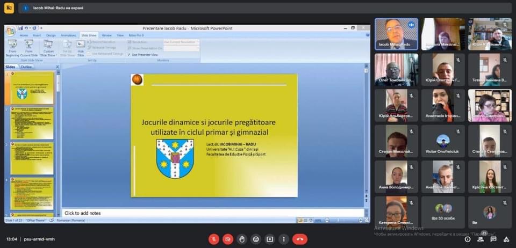This screenshot has width=516, height=248.
Task: Click the present screen icon
Action: point(270,239)
